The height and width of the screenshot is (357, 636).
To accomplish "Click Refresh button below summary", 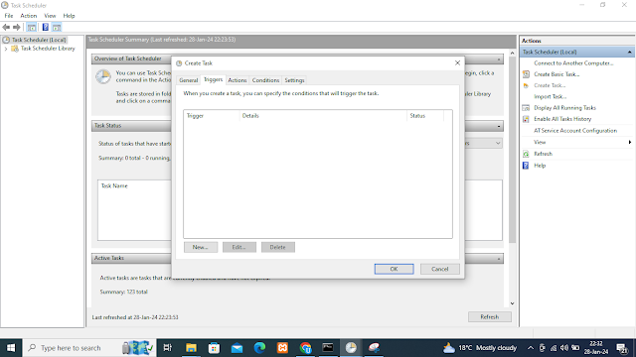I will (490, 317).
